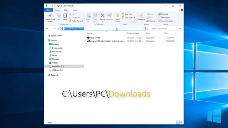Click Select all in ribbon
The height and width of the screenshot is (128, 228).
163,14
